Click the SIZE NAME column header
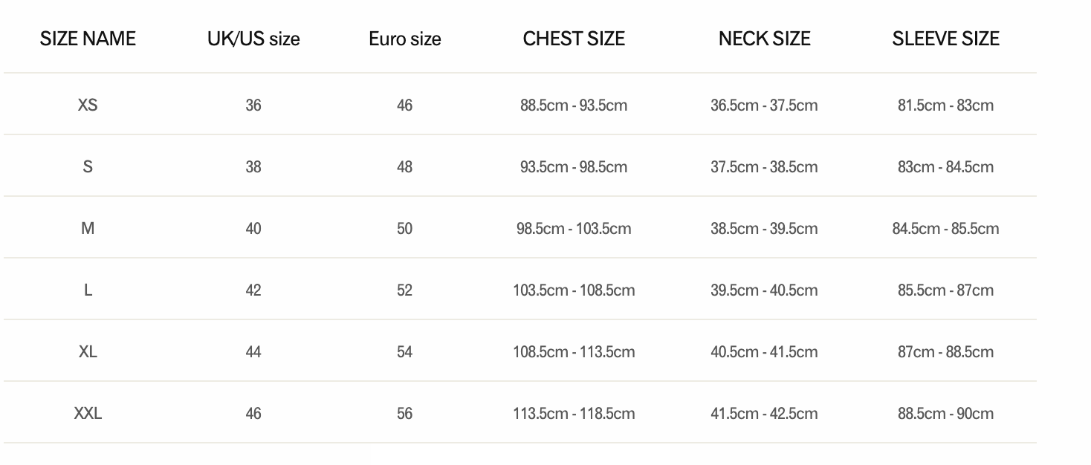Image resolution: width=1091 pixels, height=465 pixels. 88,39
